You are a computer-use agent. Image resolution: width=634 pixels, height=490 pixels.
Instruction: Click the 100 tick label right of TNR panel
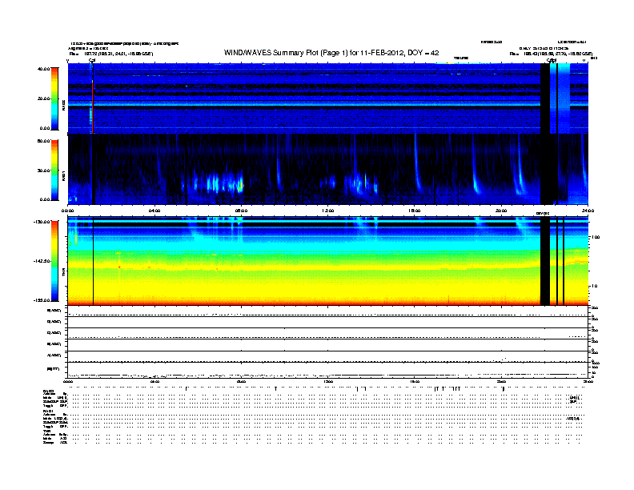[596, 237]
